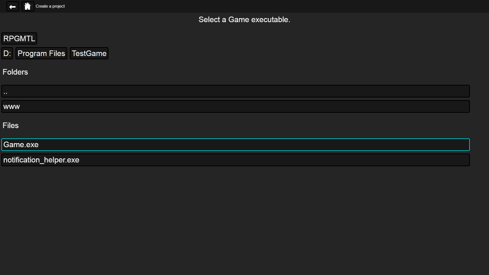489x275 pixels.
Task: Return to the previous screen via left arrow
Action: (12, 7)
